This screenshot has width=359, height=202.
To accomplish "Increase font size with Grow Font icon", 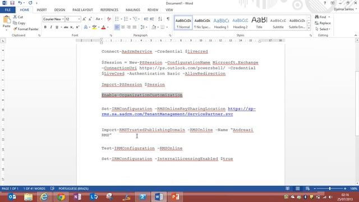I will tap(84, 19).
